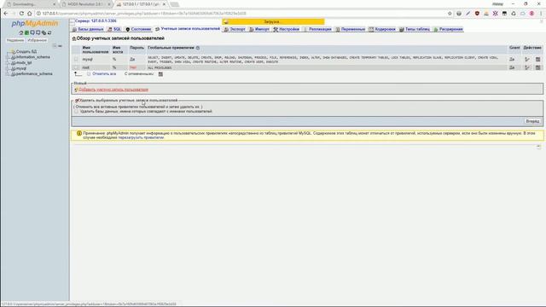Image resolution: width=546 pixels, height=307 pixels.
Task: Click the phpMyAdmin logo
Action: click(35, 23)
